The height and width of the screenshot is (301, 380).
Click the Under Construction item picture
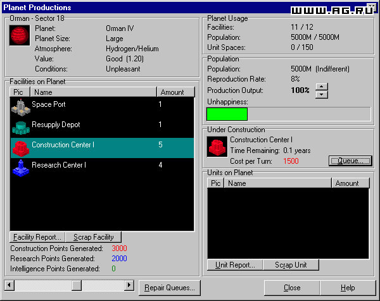[x=217, y=147]
